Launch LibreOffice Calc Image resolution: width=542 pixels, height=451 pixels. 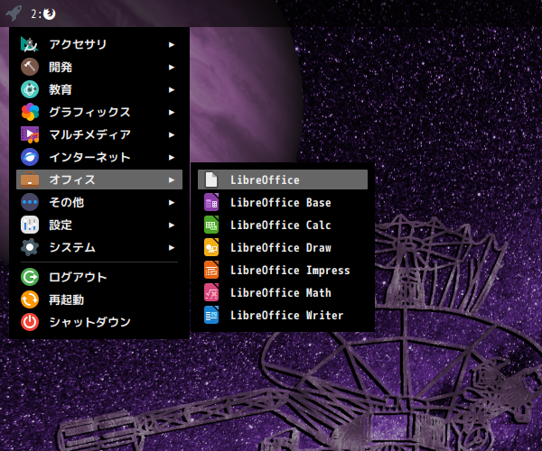coord(283,225)
